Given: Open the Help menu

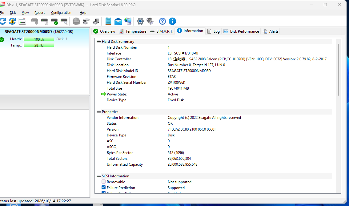Looking at the screenshot, I should (83, 13).
